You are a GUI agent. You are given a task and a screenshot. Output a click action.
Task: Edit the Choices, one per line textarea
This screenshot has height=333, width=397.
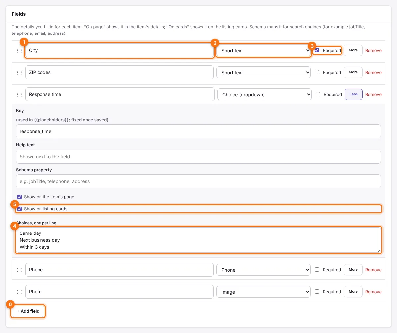pos(198,240)
